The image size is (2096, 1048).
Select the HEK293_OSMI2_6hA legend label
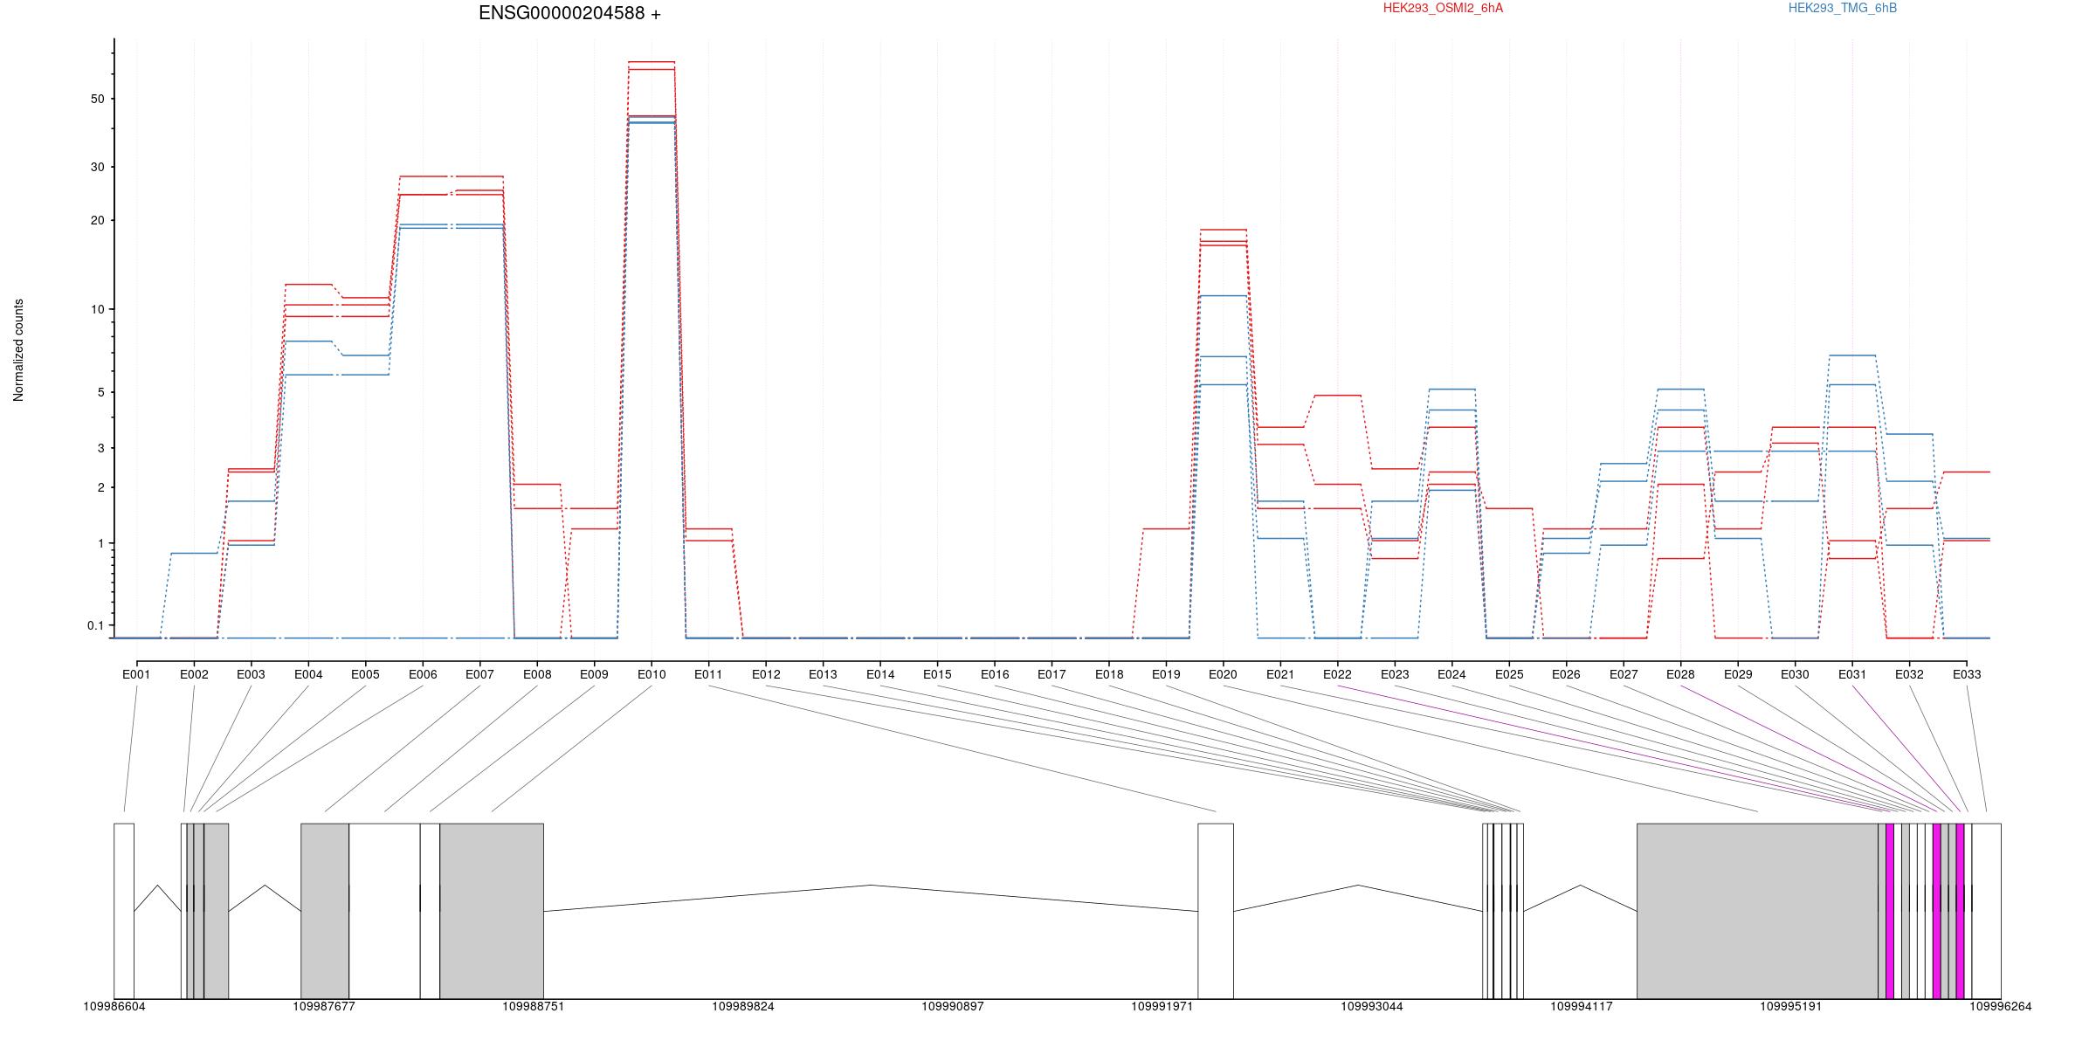pos(1443,8)
